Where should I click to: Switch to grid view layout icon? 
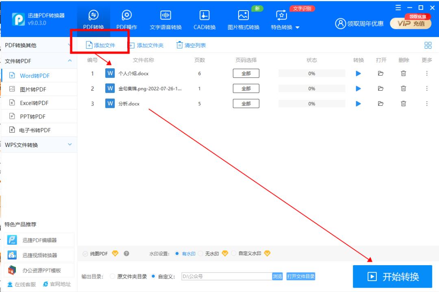[428, 45]
